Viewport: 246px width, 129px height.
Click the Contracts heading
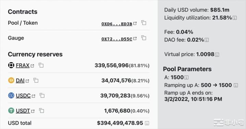tap(23, 12)
